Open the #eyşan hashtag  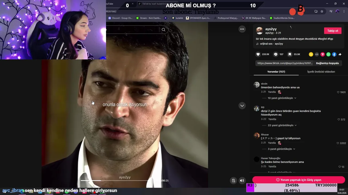300,39
